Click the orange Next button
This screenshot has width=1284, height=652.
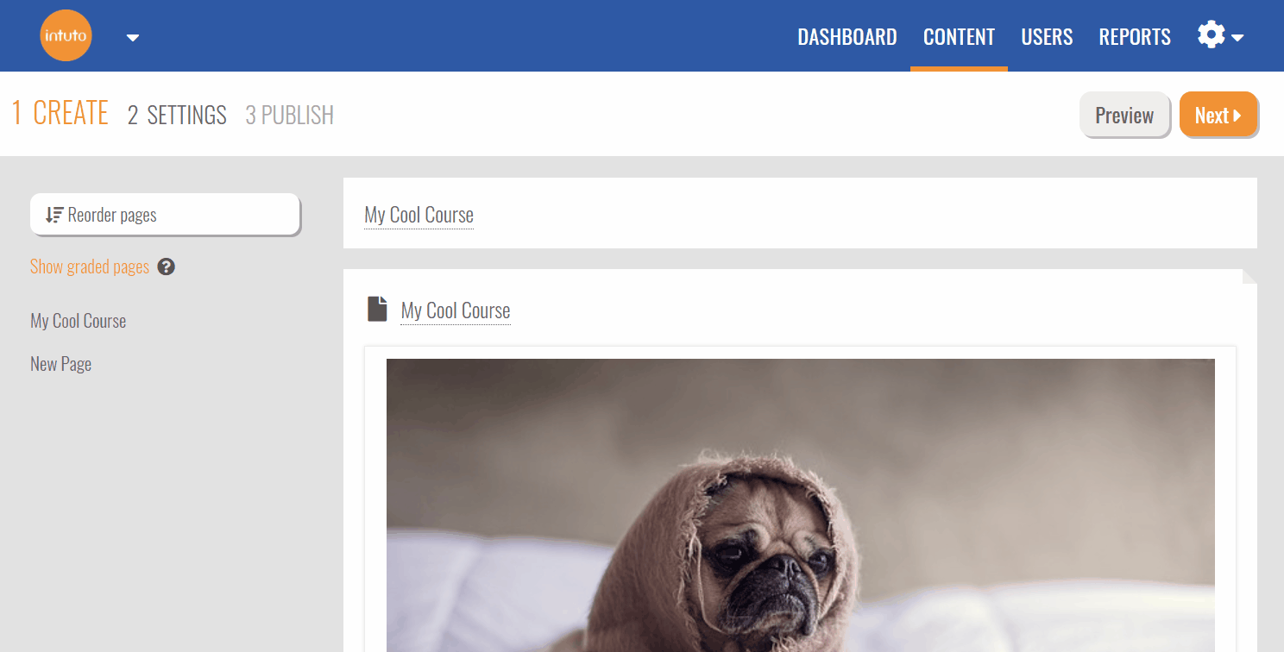tap(1218, 115)
